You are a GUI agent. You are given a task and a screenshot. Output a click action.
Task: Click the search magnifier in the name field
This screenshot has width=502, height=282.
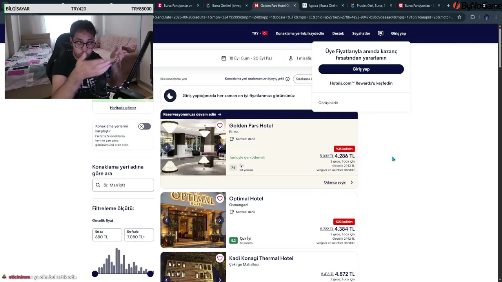pos(98,185)
